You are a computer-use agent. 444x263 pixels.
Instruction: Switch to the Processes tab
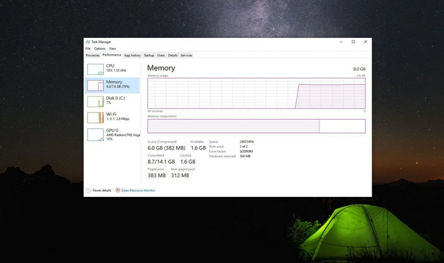coord(93,55)
